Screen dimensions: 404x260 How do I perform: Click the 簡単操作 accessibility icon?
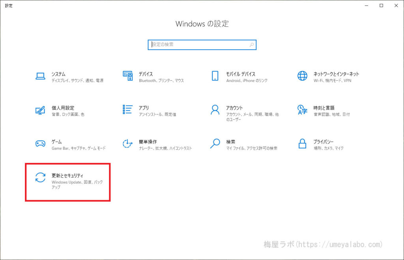coord(127,144)
